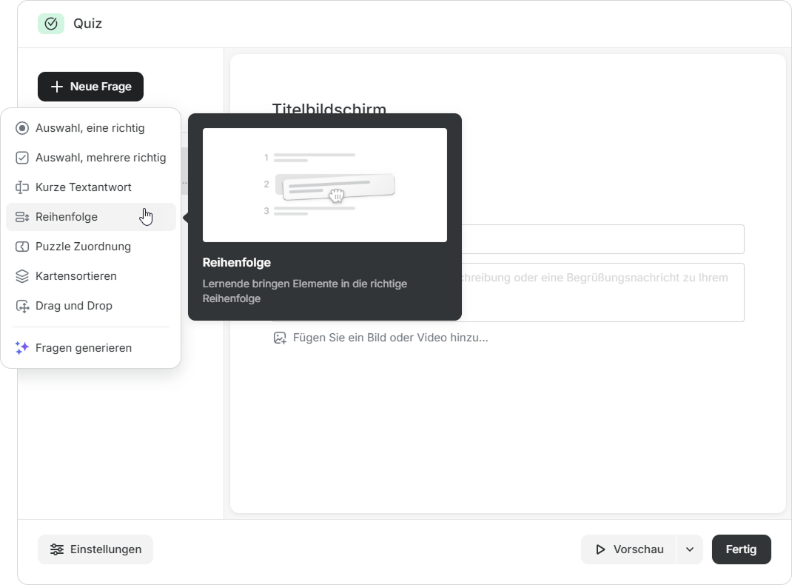This screenshot has width=792, height=585.
Task: Choose Auswahl, mehrere richtig from menu
Action: pyautogui.click(x=101, y=158)
